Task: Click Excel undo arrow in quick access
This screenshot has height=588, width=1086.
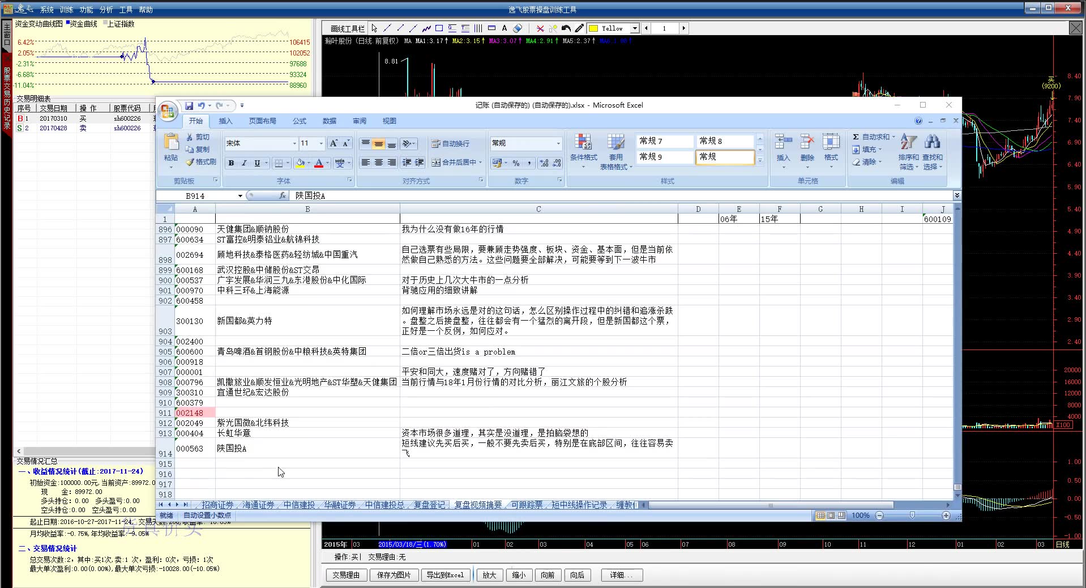Action: click(201, 105)
